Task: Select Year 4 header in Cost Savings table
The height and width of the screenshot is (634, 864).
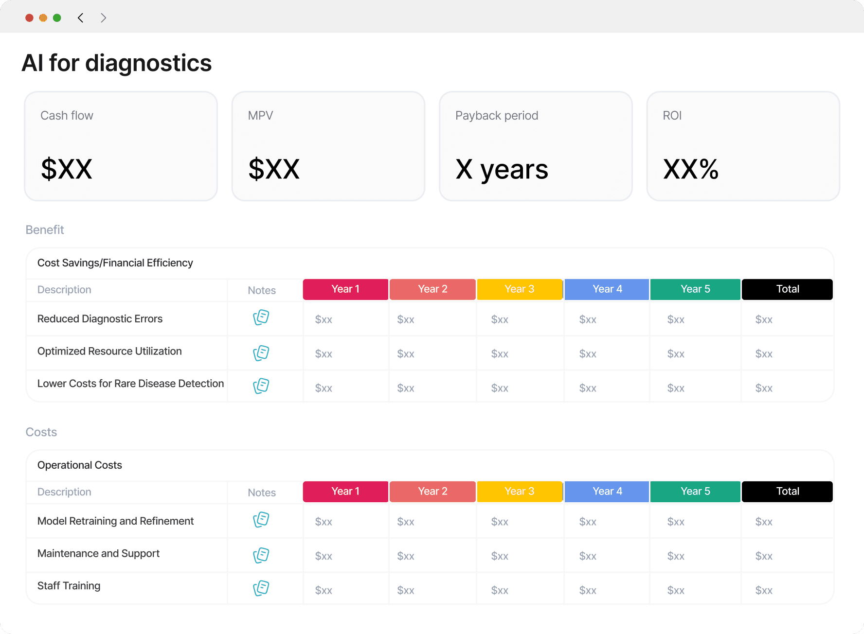Action: [607, 289]
